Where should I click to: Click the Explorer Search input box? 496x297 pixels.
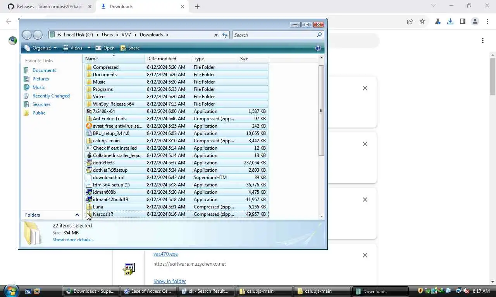pos(274,35)
